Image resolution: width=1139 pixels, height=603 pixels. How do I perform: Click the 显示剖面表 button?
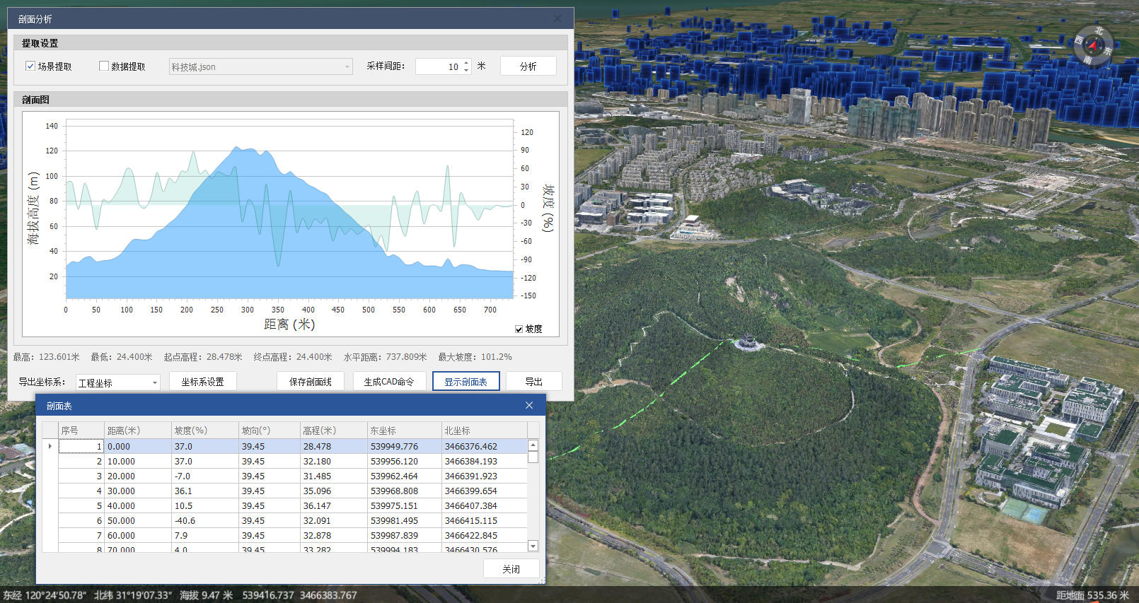coord(466,382)
